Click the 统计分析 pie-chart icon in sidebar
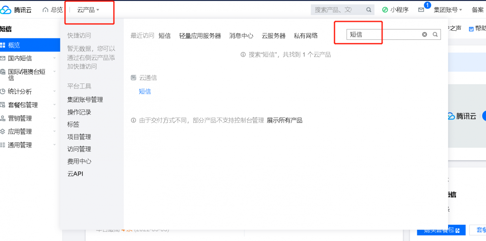The width and height of the screenshot is (486, 241). pos(4,91)
